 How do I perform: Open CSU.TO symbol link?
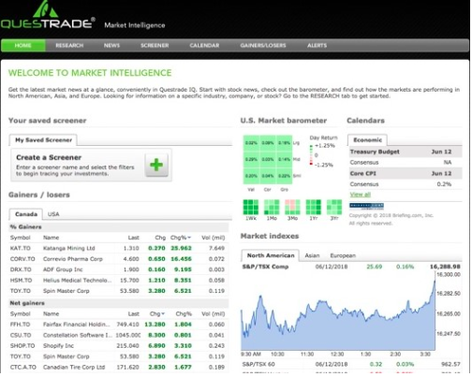(x=21, y=335)
